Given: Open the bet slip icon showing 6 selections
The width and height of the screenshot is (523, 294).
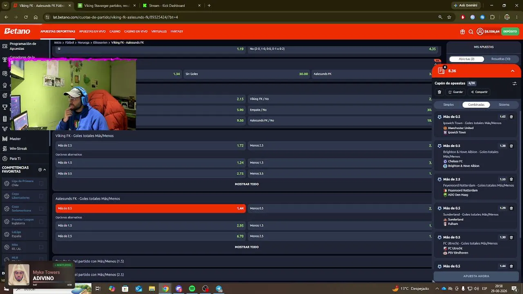Looking at the screenshot, I should click(x=441, y=71).
